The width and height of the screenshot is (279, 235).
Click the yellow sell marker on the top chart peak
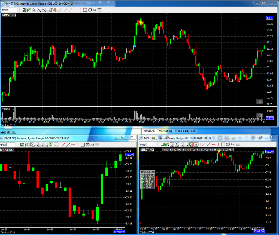click(141, 23)
